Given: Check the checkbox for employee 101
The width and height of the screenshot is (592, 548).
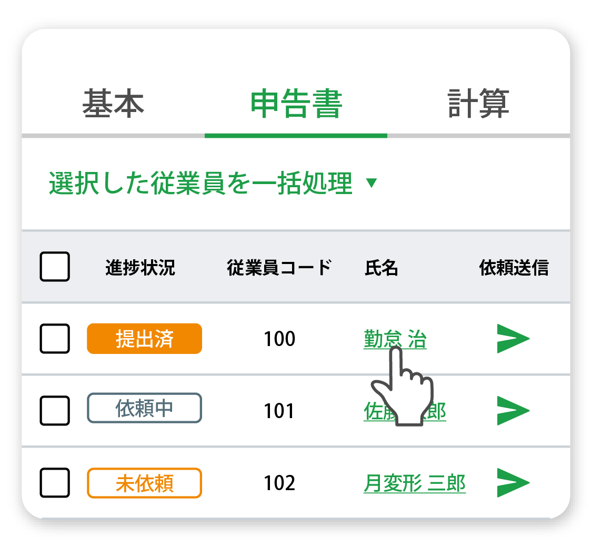Looking at the screenshot, I should (54, 411).
